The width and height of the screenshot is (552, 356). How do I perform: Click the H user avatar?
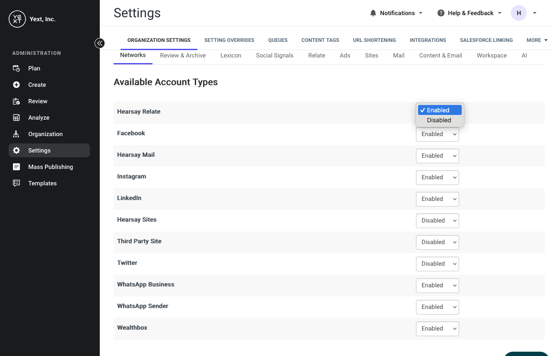519,13
